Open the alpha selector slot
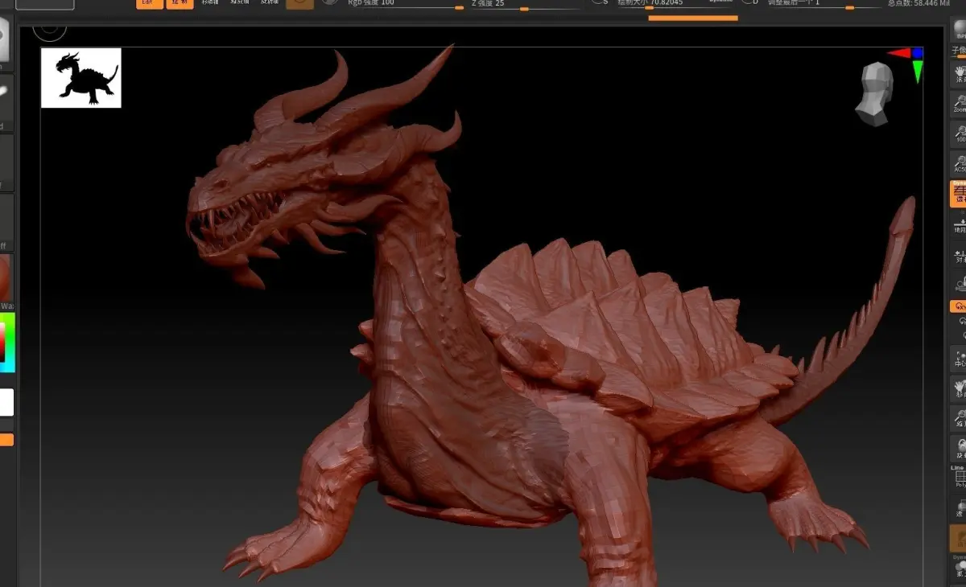This screenshot has width=966, height=587. [x=6, y=162]
